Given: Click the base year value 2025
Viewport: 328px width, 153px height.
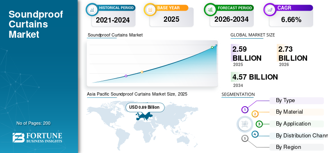Looking at the screenshot, I should [171, 19].
